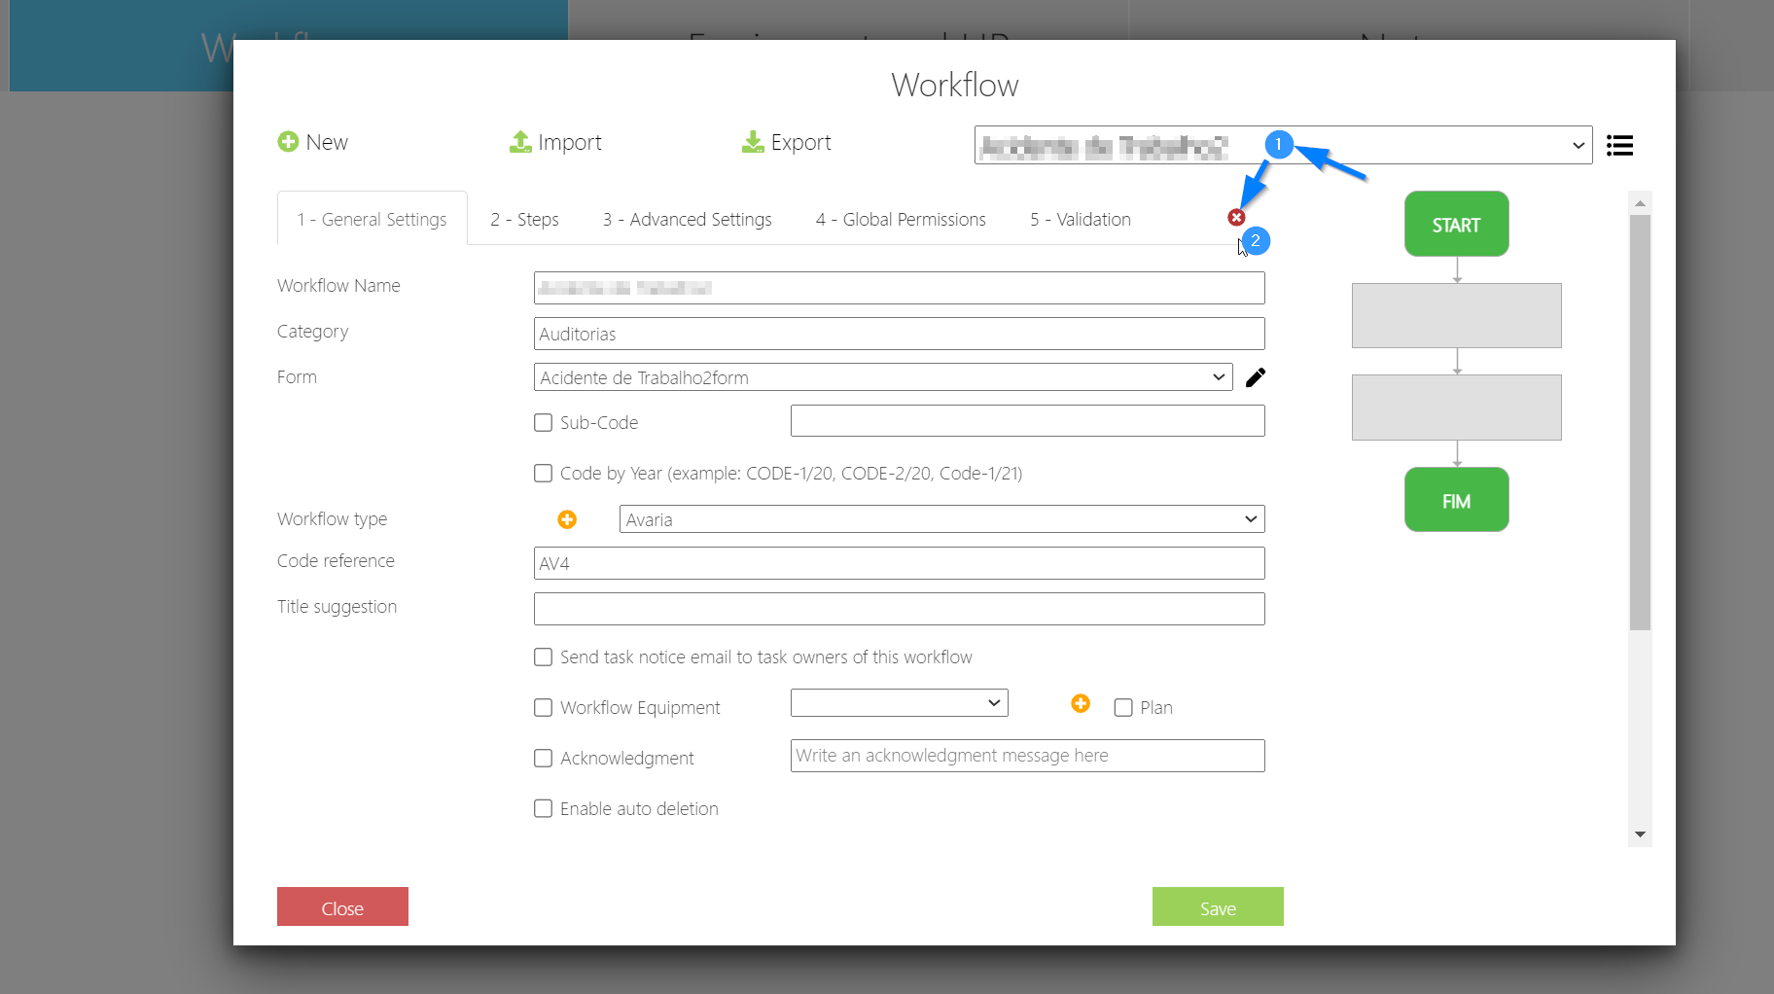1774x994 pixels.
Task: Open the 2 - Steps tab
Action: pos(524,219)
